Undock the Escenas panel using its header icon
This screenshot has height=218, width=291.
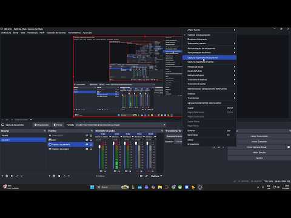point(45,131)
